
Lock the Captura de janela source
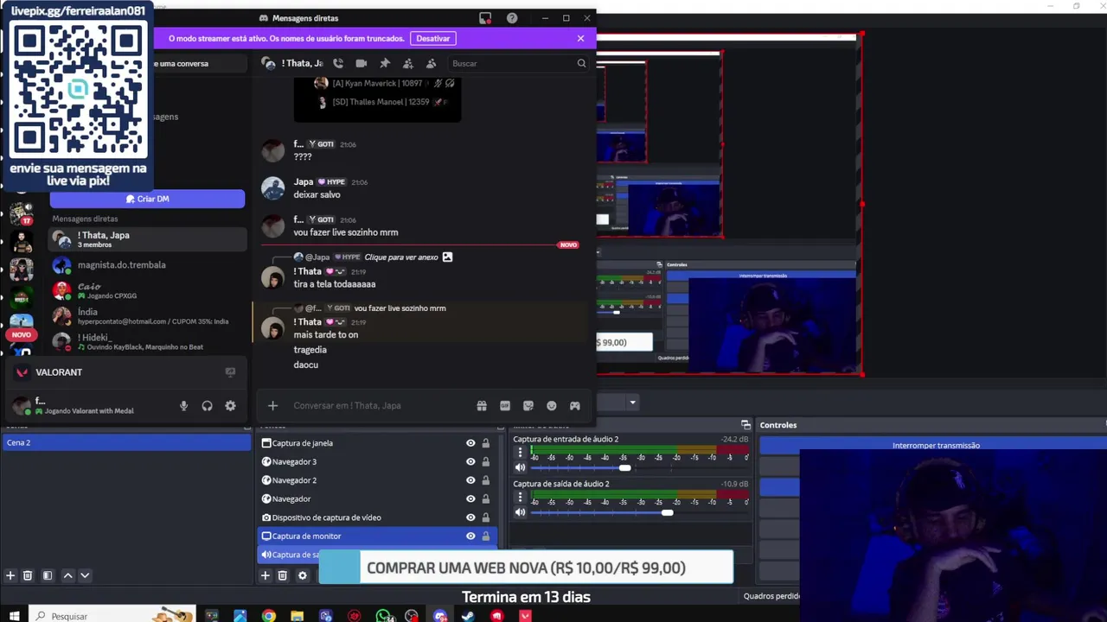(486, 443)
